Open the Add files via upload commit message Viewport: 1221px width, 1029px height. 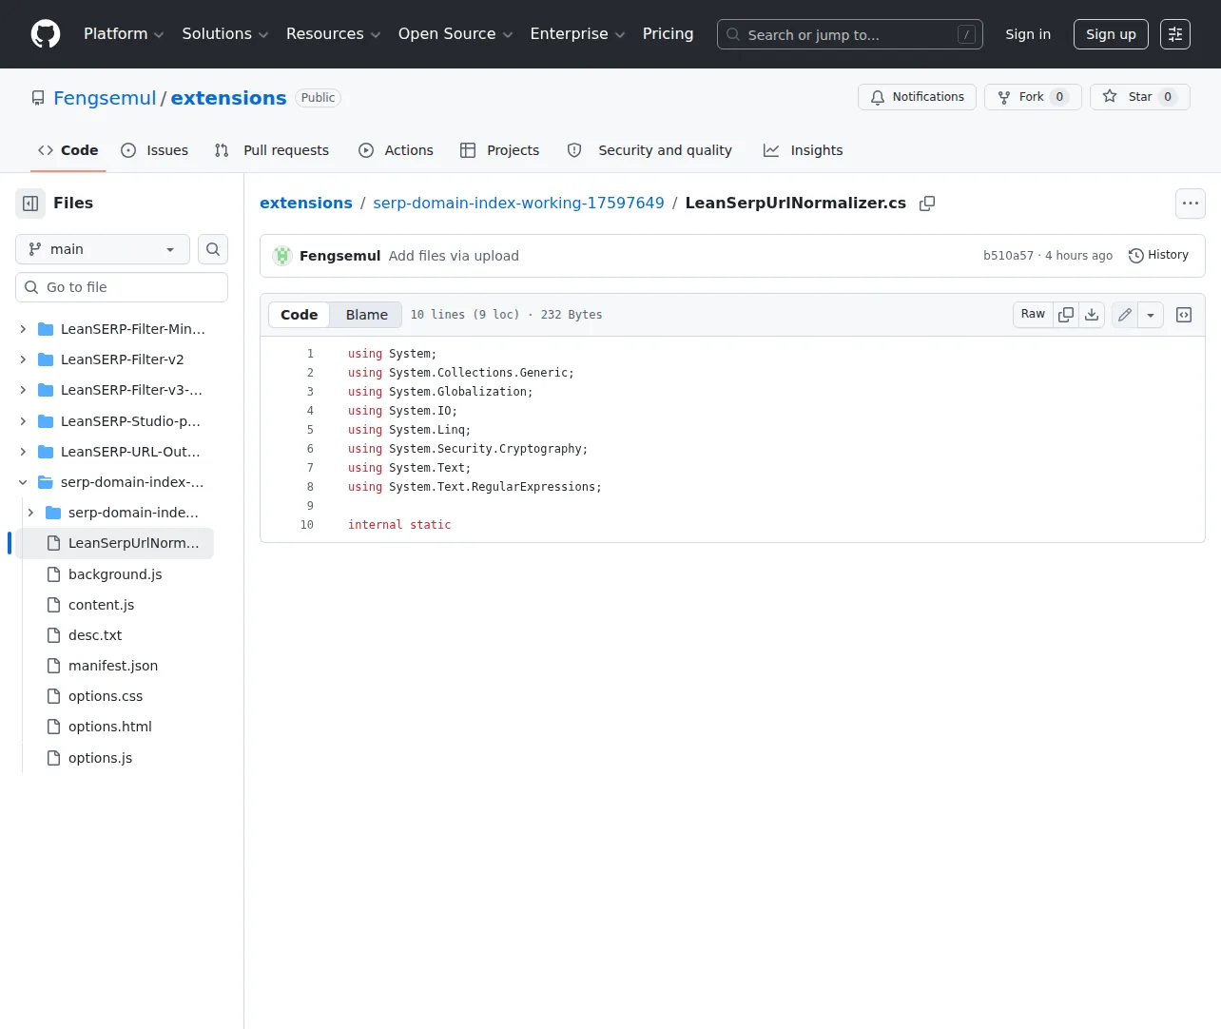[x=454, y=256]
